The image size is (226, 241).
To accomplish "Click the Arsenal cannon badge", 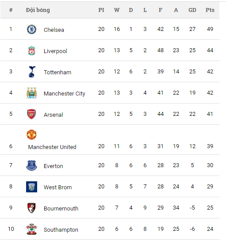I will point(31,114).
